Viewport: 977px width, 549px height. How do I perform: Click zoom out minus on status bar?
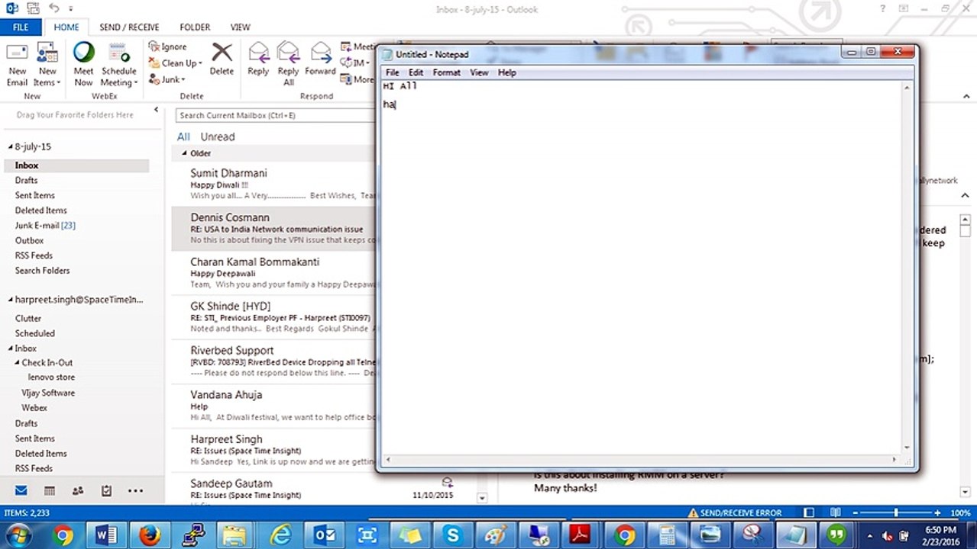[856, 513]
